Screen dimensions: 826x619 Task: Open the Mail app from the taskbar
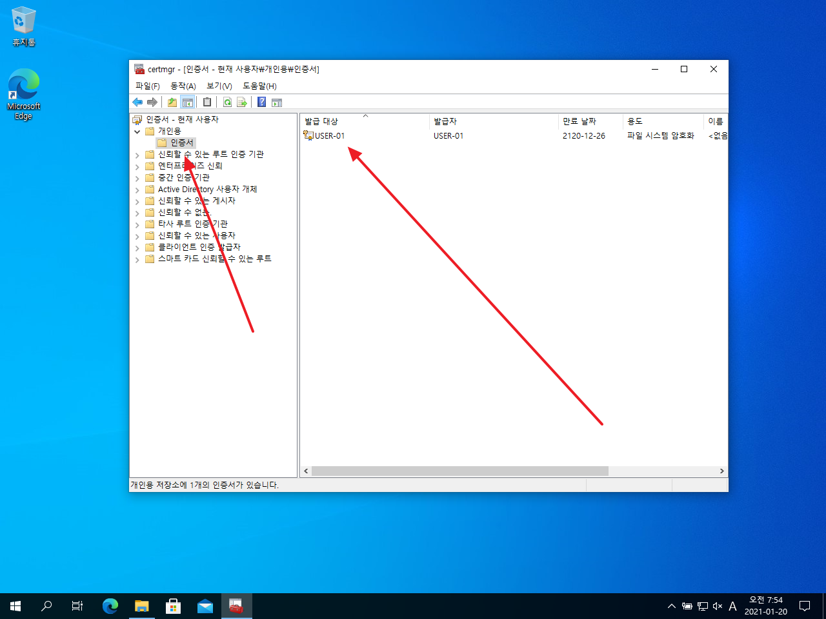205,606
